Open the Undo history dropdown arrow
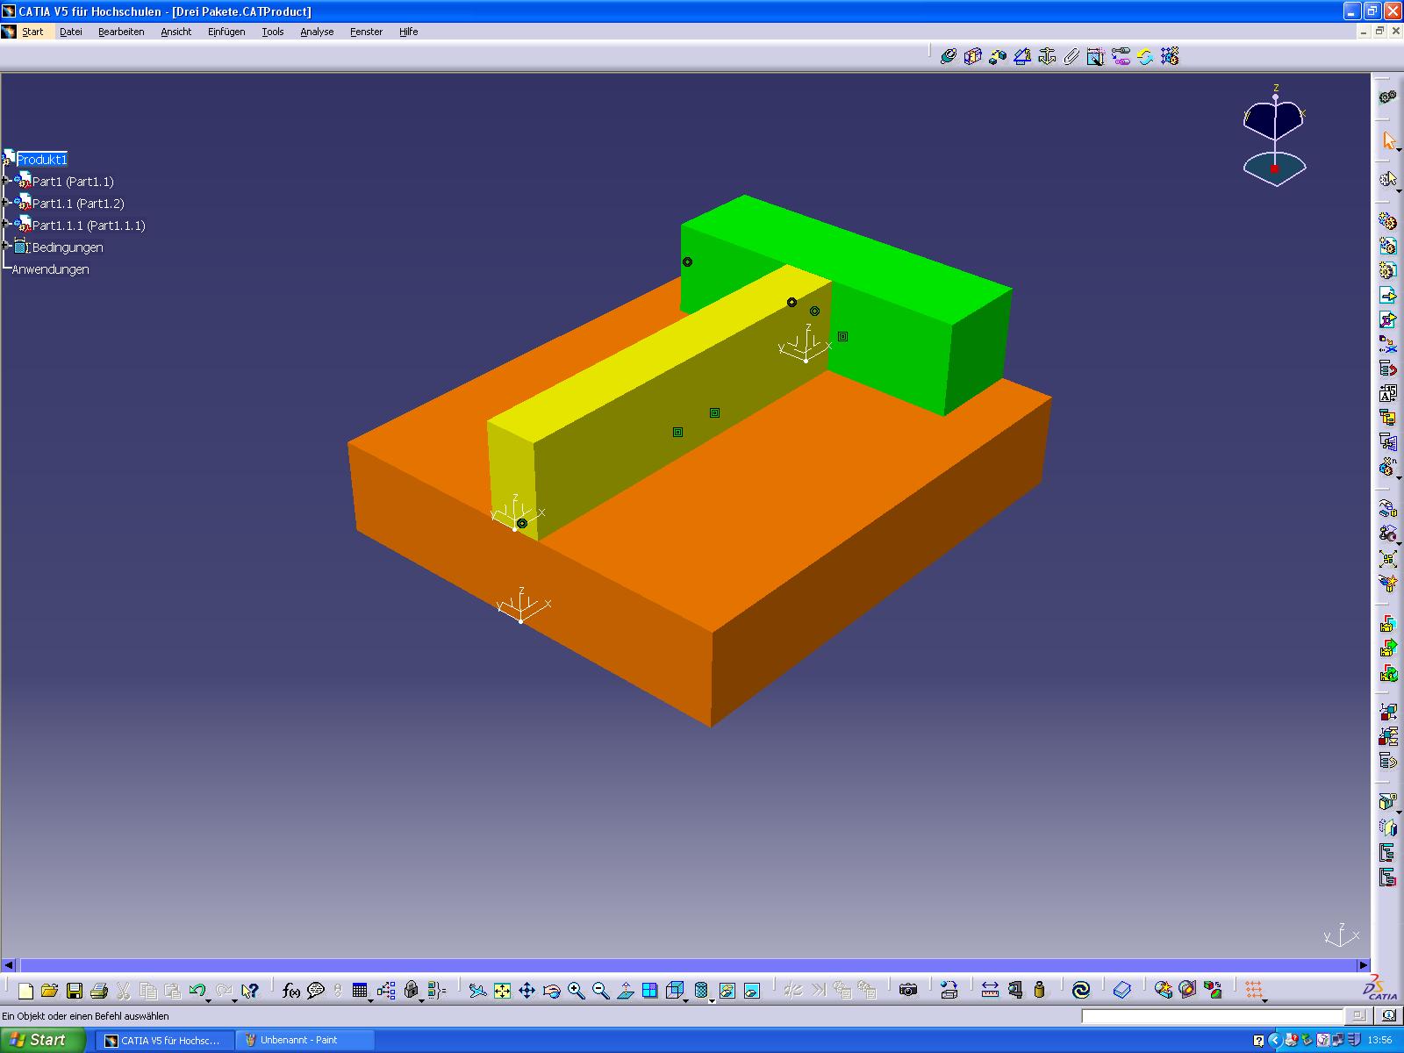This screenshot has height=1053, width=1404. click(209, 1000)
